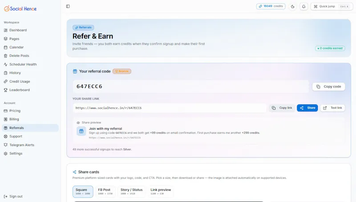Open Scheduler Health

point(30,64)
